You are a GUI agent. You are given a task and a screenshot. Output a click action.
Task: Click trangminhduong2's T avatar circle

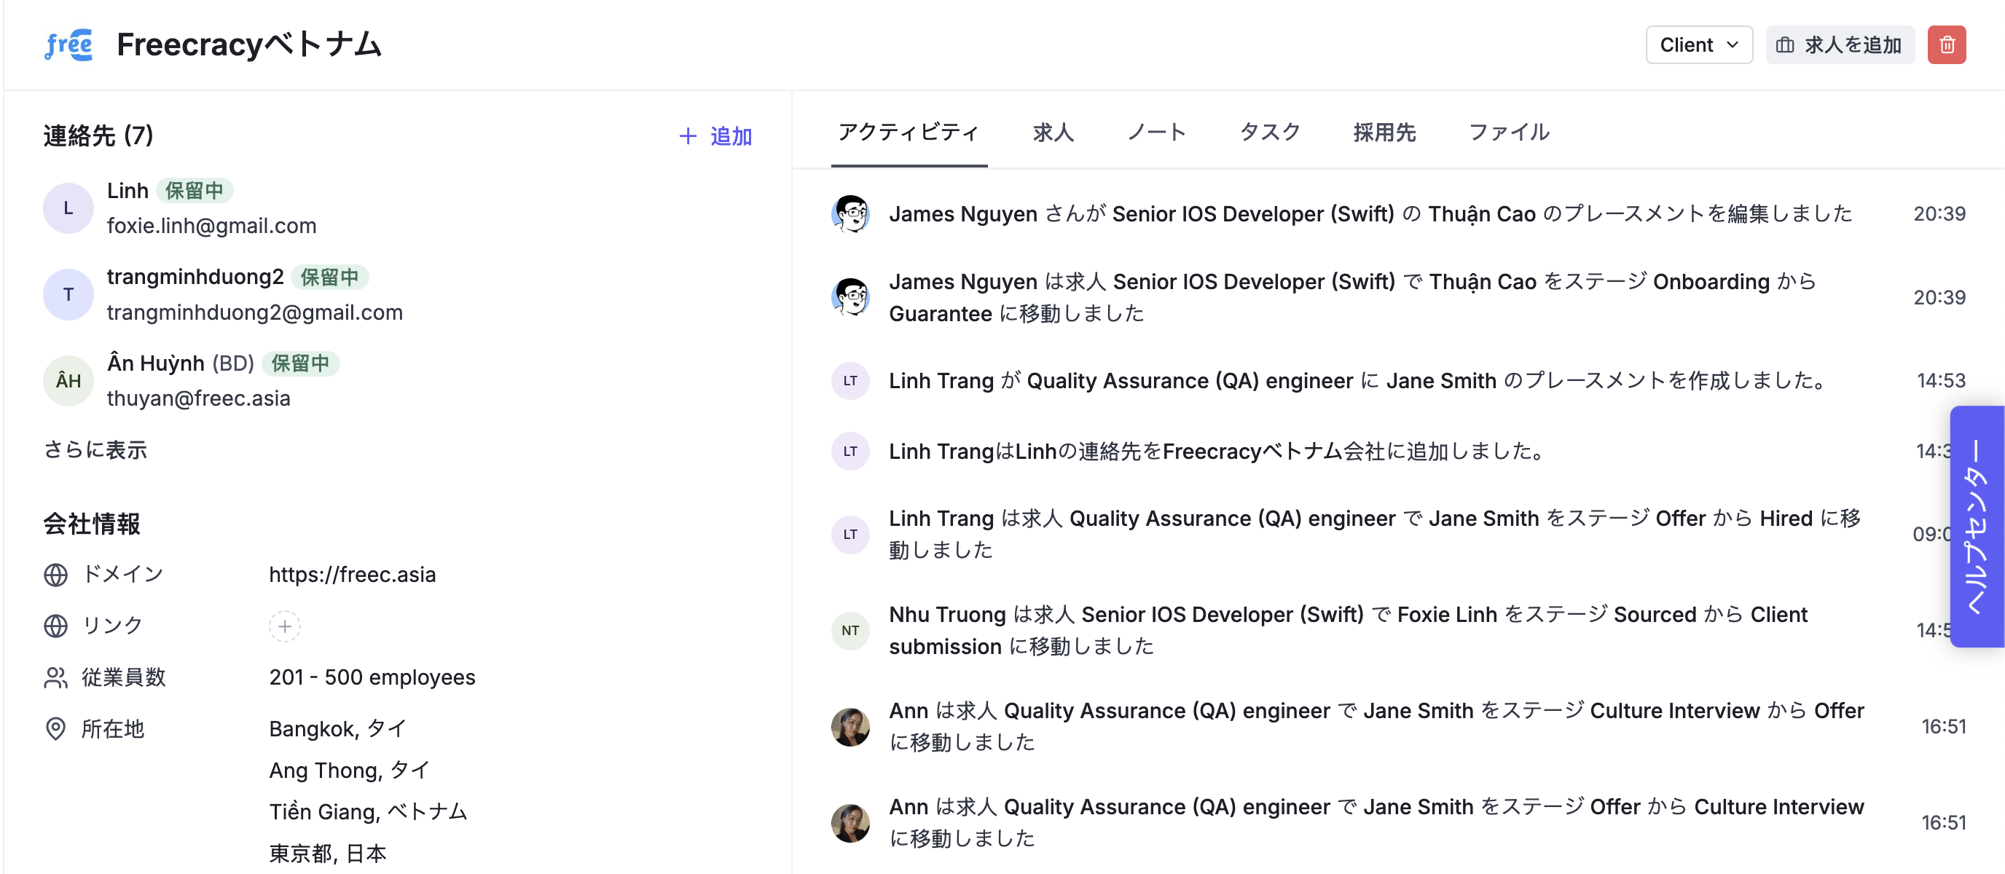tap(68, 295)
